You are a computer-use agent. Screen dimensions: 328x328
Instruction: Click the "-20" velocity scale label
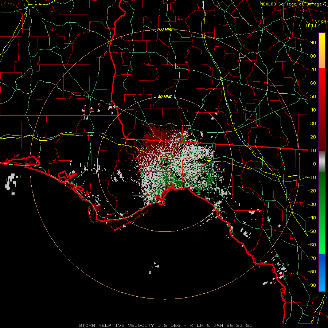[x=312, y=191]
